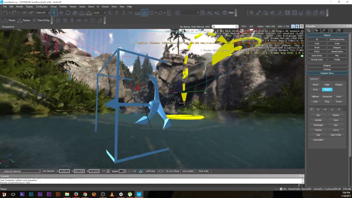Click the console scrollbar down arrow
Viewport: 352px width, 198px height.
303,182
